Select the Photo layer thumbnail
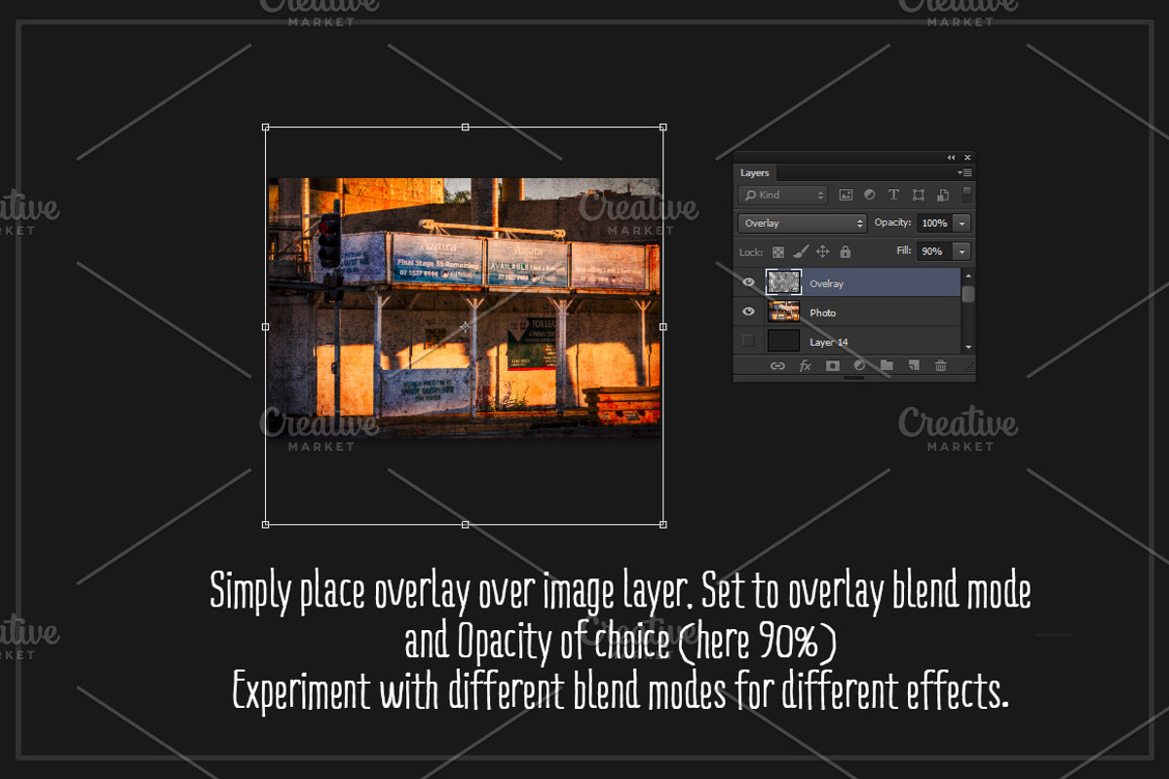The width and height of the screenshot is (1169, 779). [x=783, y=312]
